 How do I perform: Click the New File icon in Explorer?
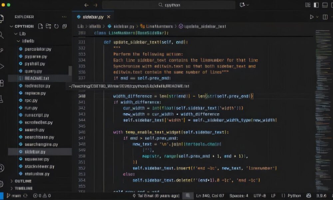(41, 26)
